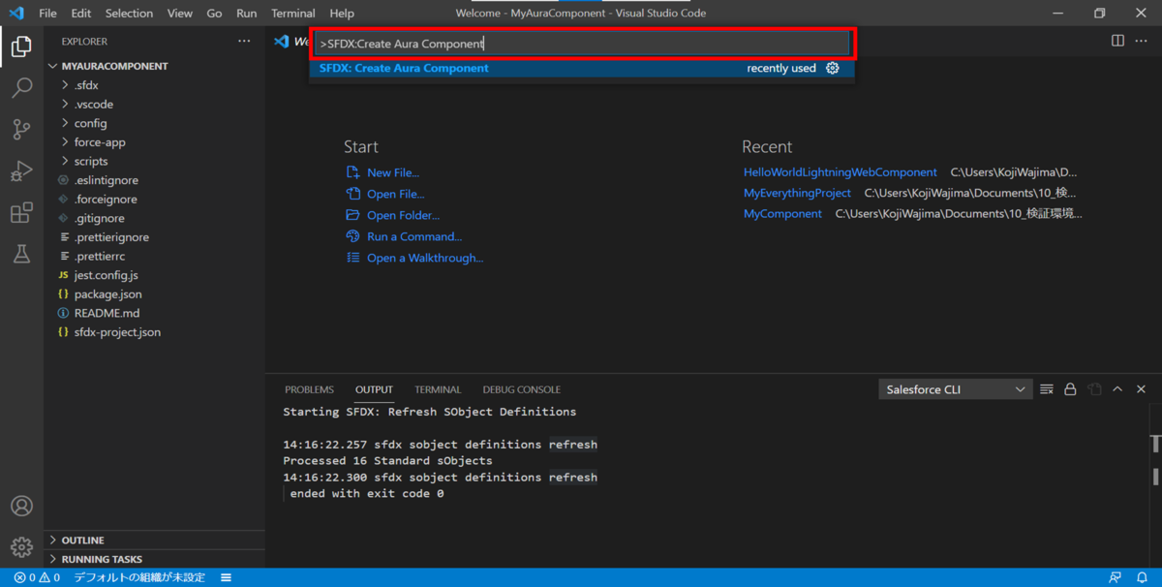1162x587 pixels.
Task: Open the Explorer view in activity bar
Action: click(x=21, y=46)
